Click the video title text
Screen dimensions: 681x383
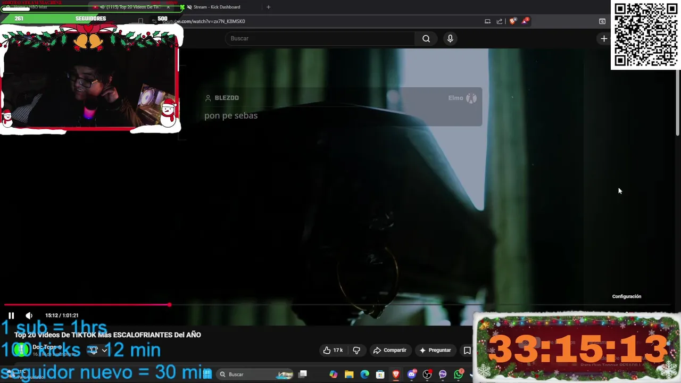(x=108, y=335)
